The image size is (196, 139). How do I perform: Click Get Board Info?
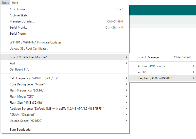(19, 69)
